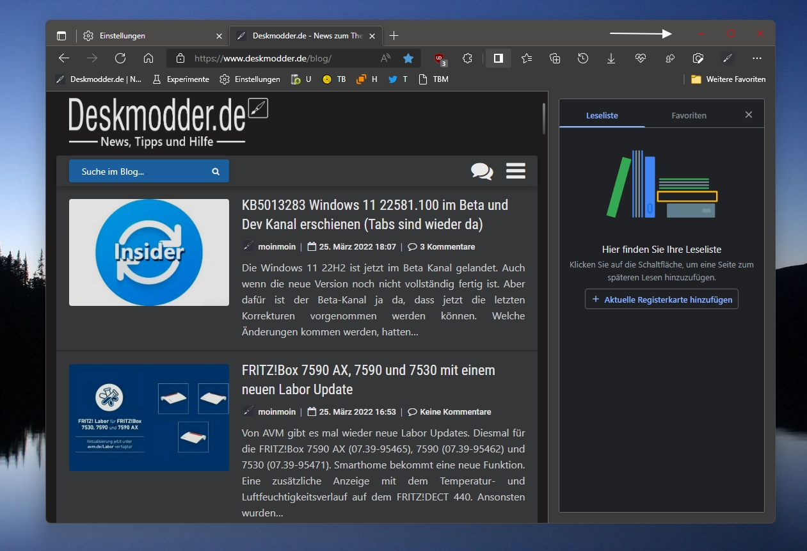Open the tab actions menu icon
807x551 pixels.
61,36
